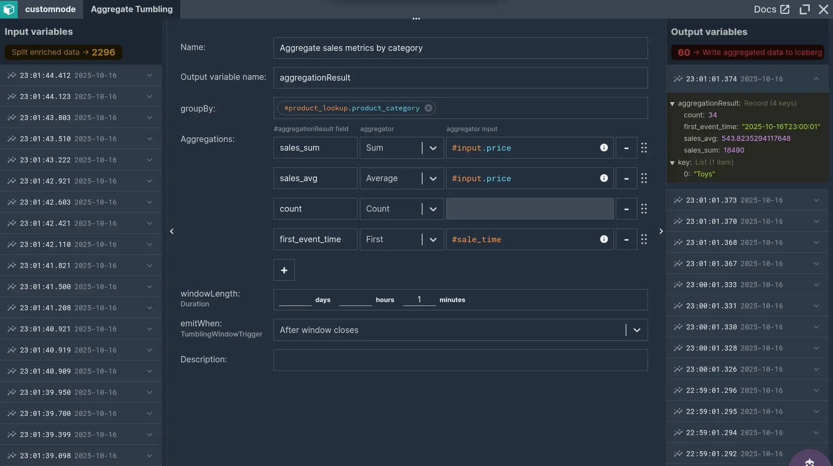Click the customnode cube icon
This screenshot has width=833, height=466.
(9, 9)
